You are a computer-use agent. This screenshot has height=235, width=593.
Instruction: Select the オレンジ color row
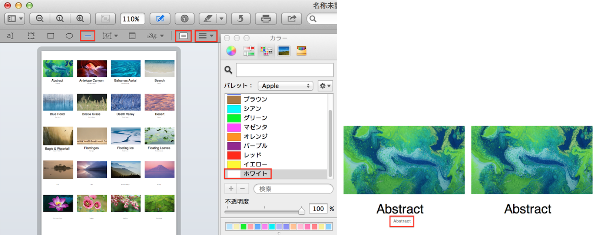point(276,136)
